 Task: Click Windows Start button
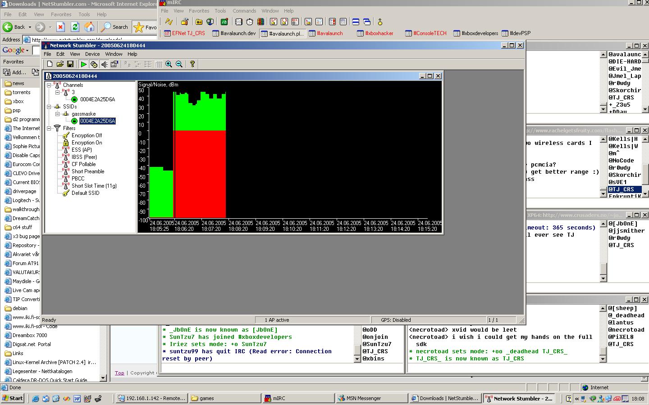pos(13,398)
